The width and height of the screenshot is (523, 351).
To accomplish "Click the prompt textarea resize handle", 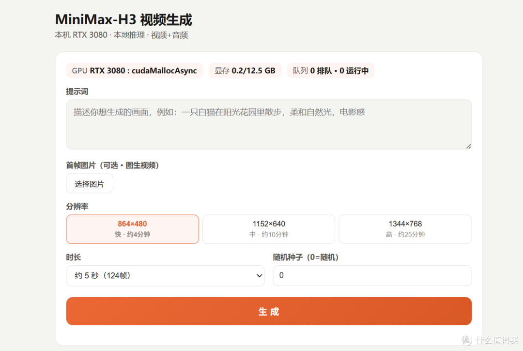I will (468, 146).
